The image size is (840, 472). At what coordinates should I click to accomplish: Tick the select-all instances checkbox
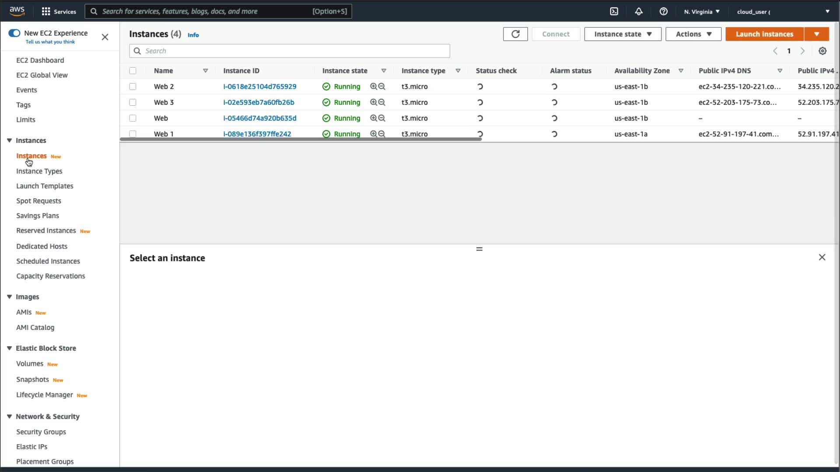(x=133, y=71)
